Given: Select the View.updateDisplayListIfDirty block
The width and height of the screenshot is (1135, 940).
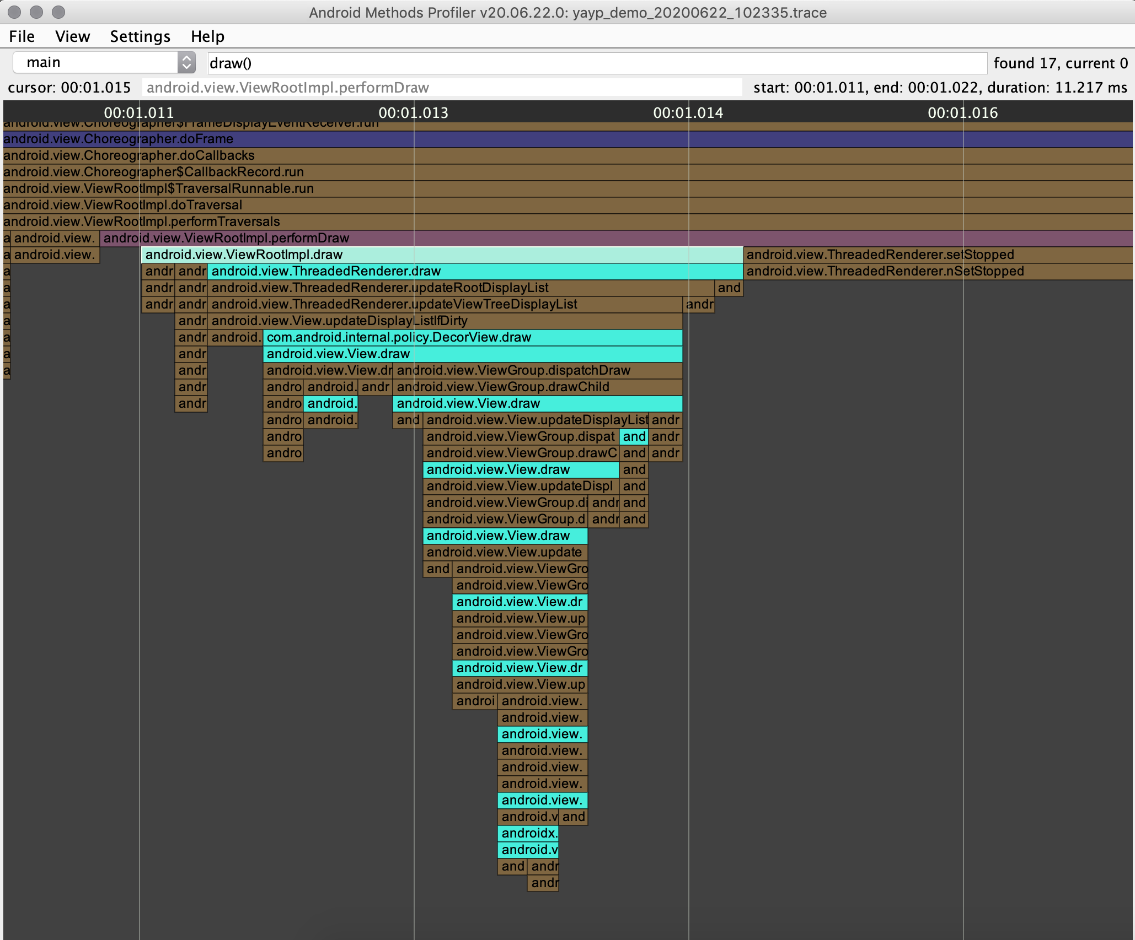Looking at the screenshot, I should [x=445, y=321].
